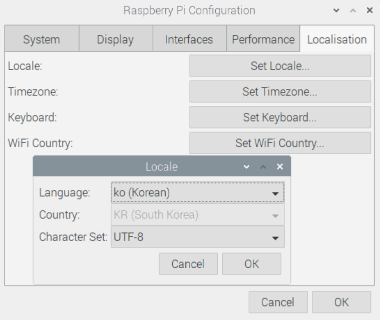Cancel the Raspberry Pi Configuration window
This screenshot has width=380, height=320.
click(278, 302)
